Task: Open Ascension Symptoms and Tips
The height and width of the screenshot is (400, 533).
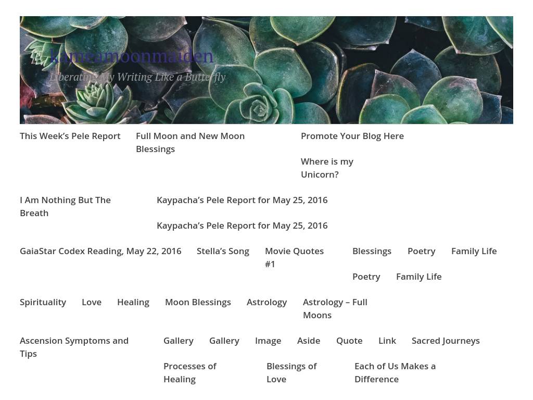Action: (74, 347)
